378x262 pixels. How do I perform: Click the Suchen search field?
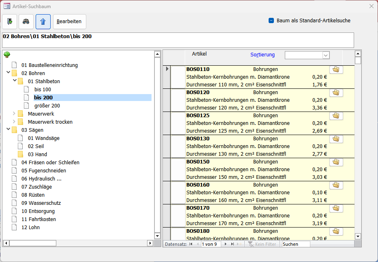pyautogui.click(x=296, y=244)
